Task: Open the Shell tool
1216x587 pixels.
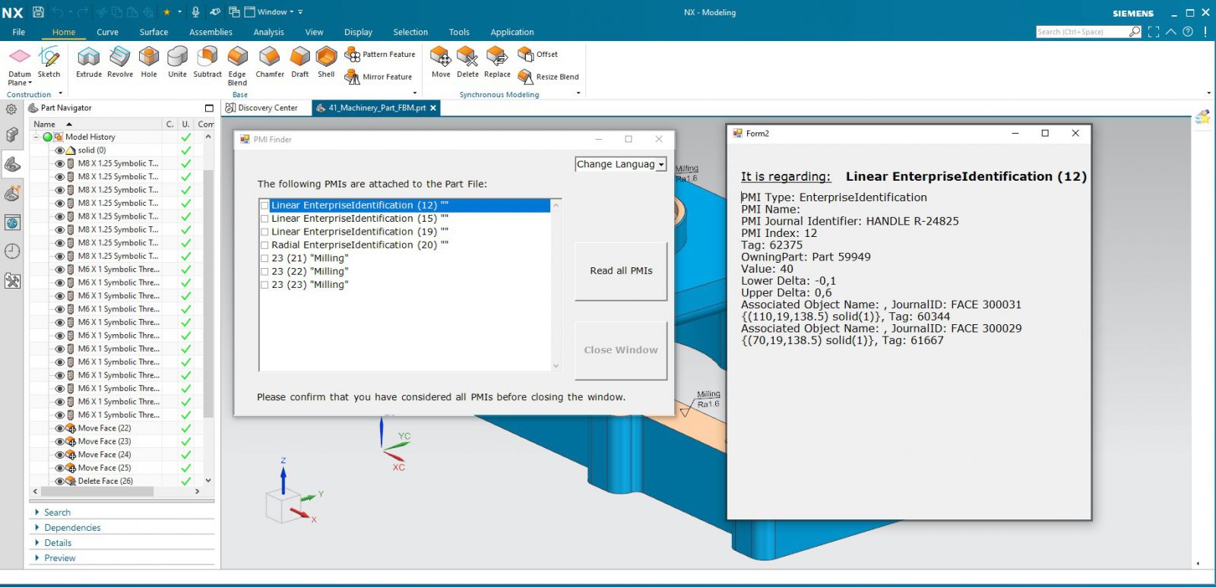Action: (326, 61)
